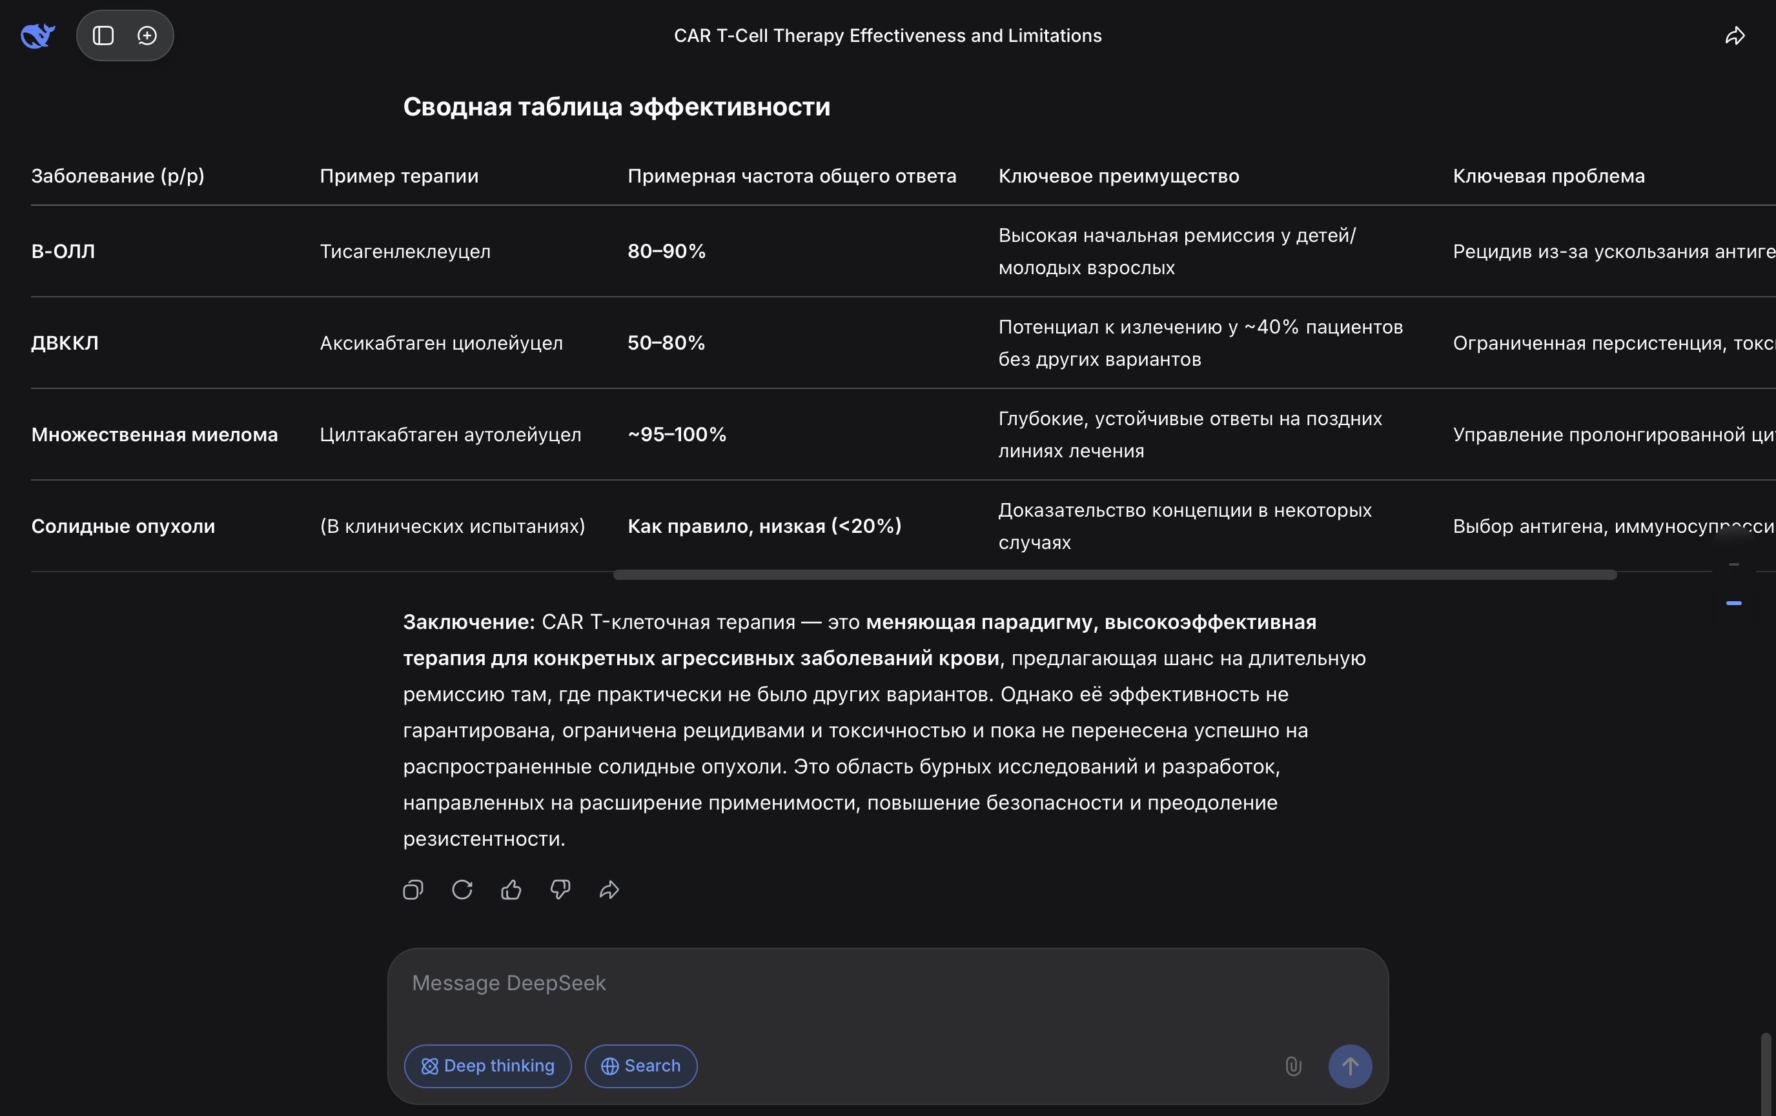The height and width of the screenshot is (1116, 1776).
Task: Click the DeepSeek whale logo
Action: (x=37, y=35)
